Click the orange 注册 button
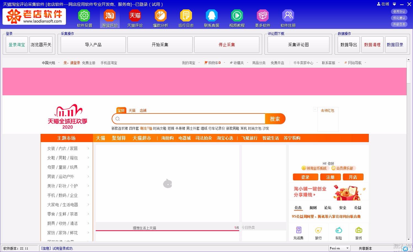 [x=330, y=177]
